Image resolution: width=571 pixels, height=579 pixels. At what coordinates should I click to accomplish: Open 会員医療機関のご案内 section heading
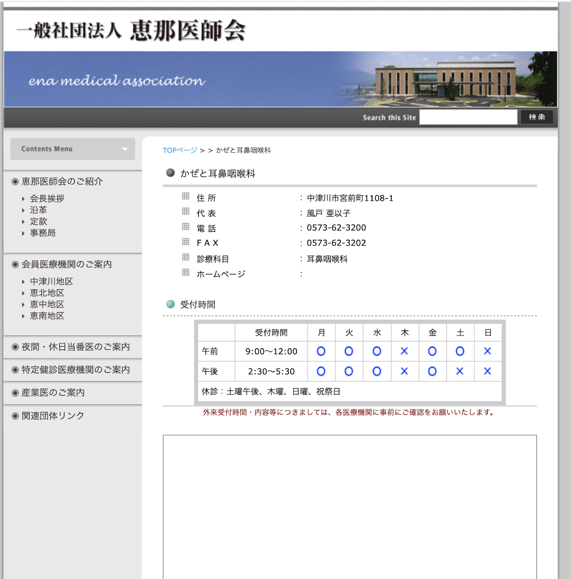67,264
